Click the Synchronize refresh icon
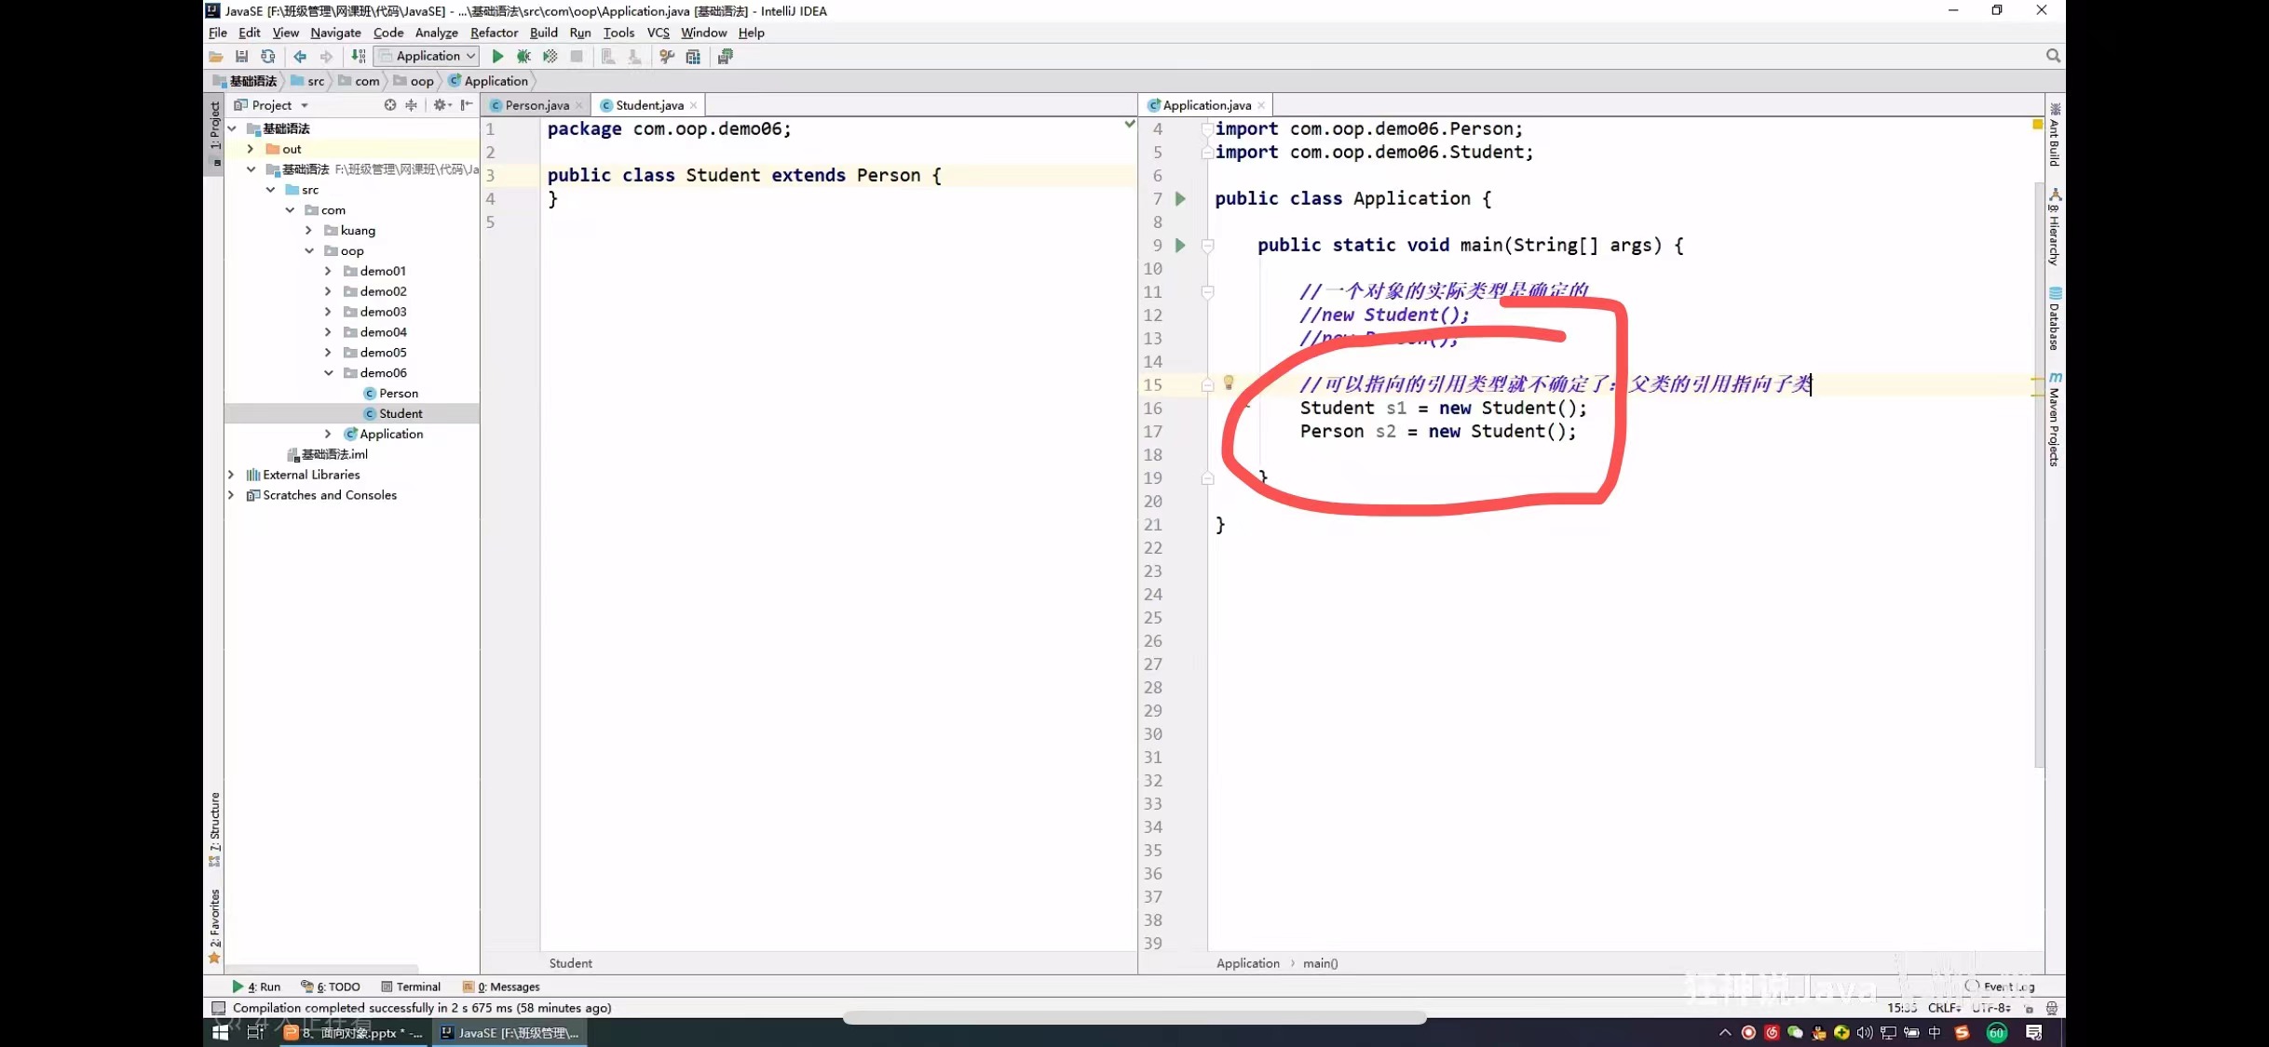The height and width of the screenshot is (1047, 2269). (x=268, y=57)
